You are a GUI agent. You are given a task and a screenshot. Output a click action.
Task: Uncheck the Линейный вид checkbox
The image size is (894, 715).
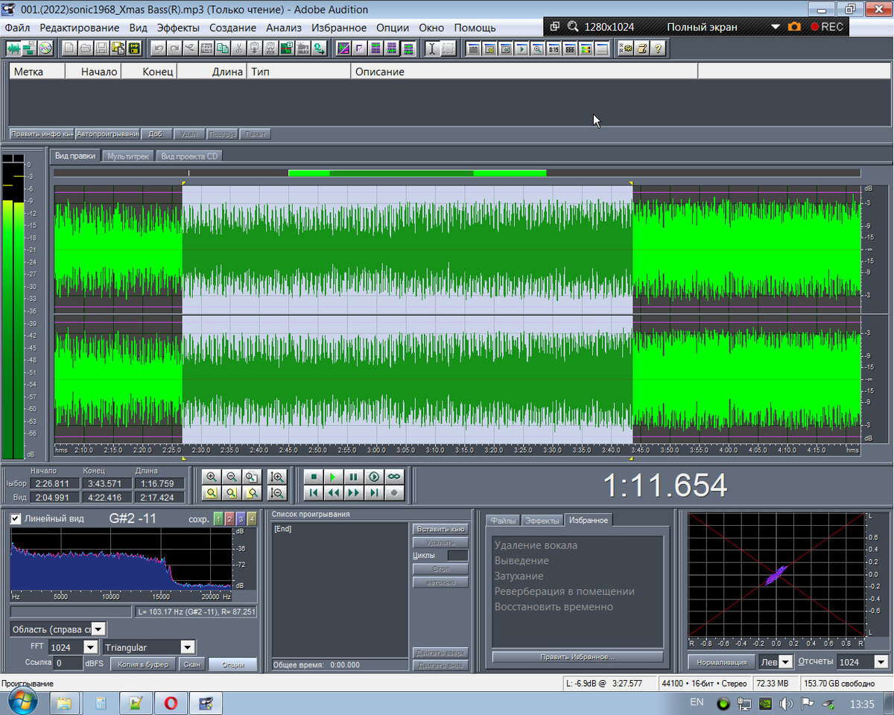[15, 518]
